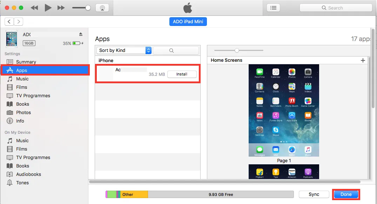Open the Sort by Kind dropdown
Viewport: 377px width, 204px height.
[124, 50]
